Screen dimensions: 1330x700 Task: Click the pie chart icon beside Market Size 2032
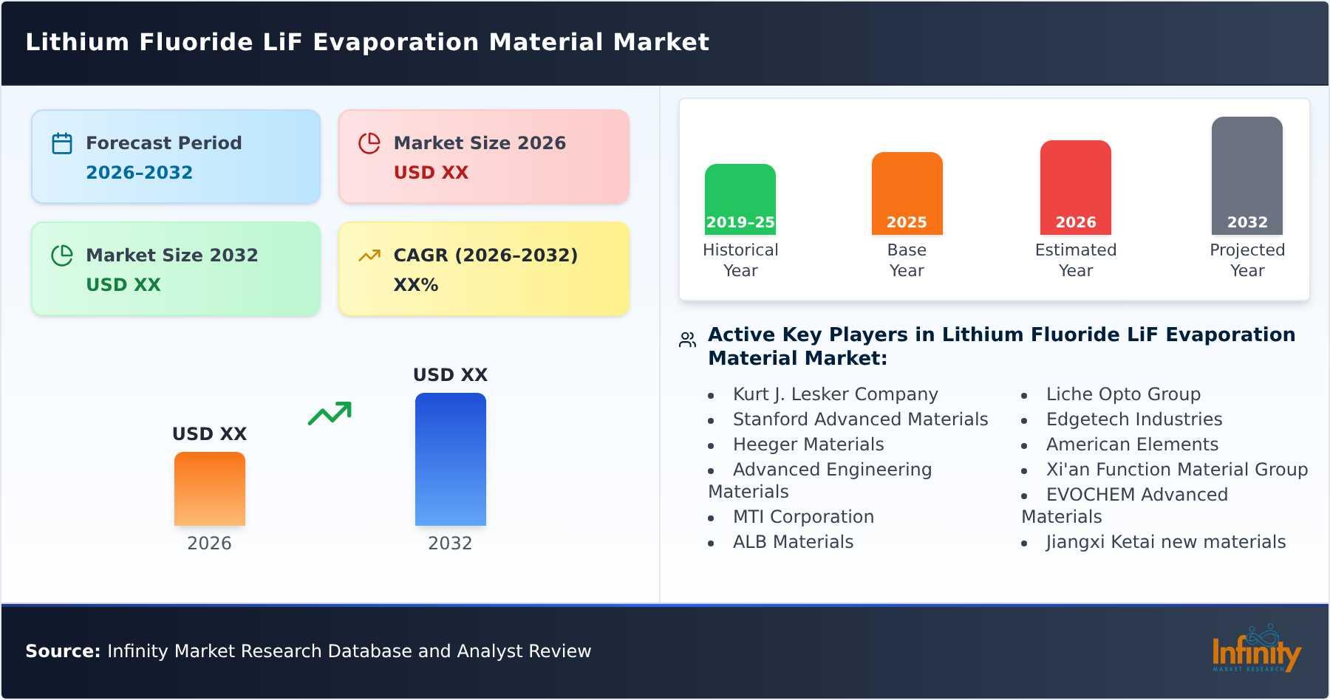62,255
